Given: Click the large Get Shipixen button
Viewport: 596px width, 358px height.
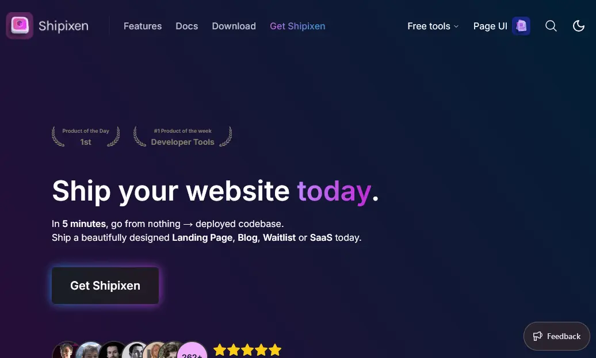Looking at the screenshot, I should tap(105, 286).
